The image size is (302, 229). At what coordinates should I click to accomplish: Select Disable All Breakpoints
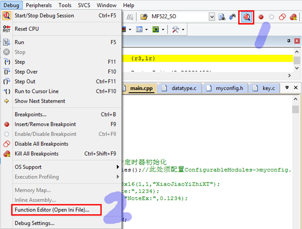pyautogui.click(x=61, y=144)
